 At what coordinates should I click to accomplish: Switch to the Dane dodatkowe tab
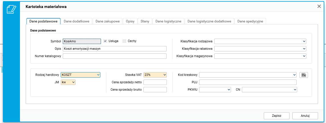(76, 21)
